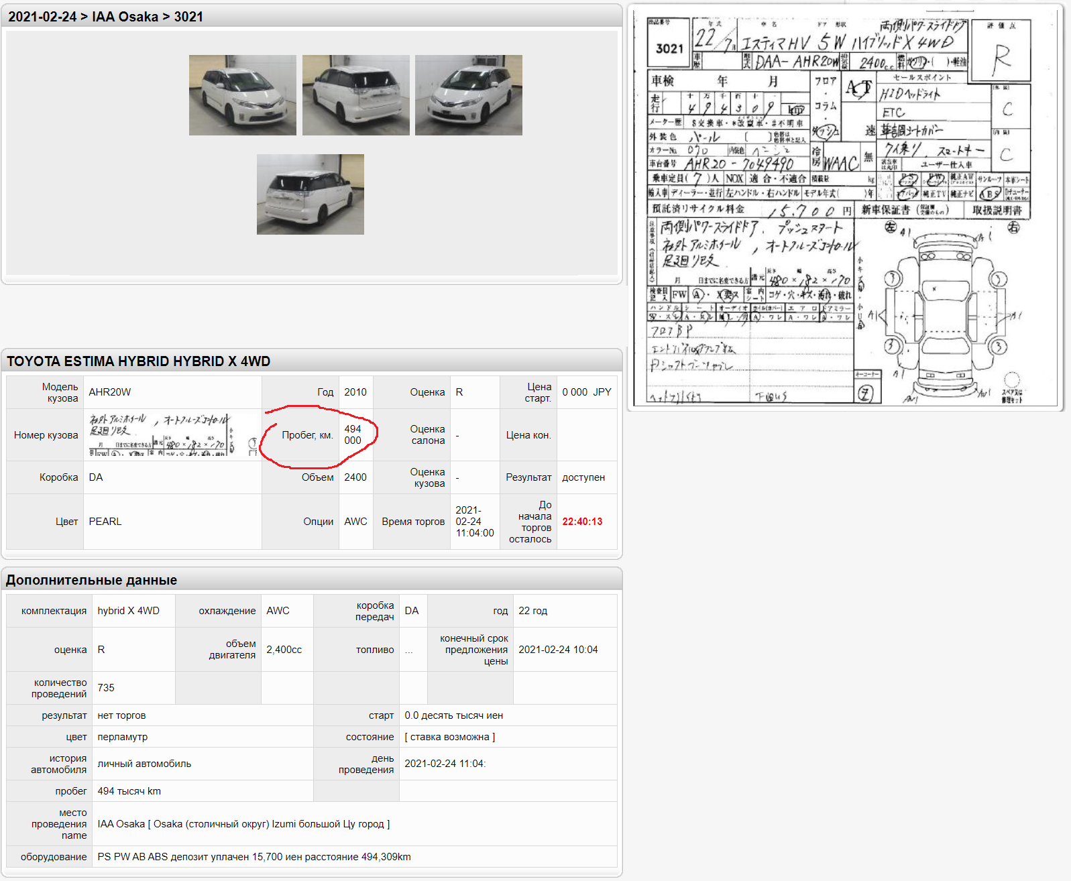
Task: Click the result value 'доступен'
Action: click(x=583, y=477)
